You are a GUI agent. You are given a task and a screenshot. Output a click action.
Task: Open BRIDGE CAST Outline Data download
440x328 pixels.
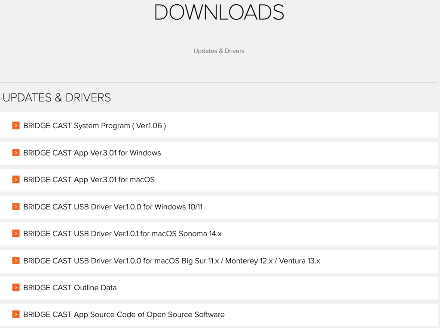point(70,288)
